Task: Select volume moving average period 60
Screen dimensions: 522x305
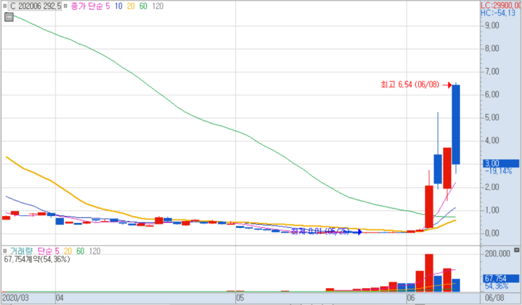Action: [x=80, y=251]
